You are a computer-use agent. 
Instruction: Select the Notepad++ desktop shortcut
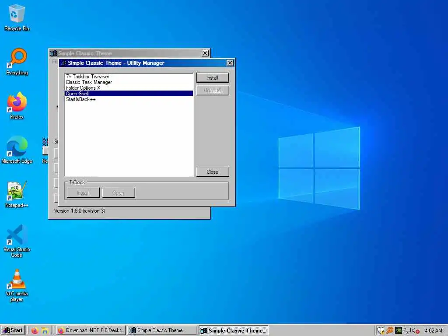click(17, 194)
